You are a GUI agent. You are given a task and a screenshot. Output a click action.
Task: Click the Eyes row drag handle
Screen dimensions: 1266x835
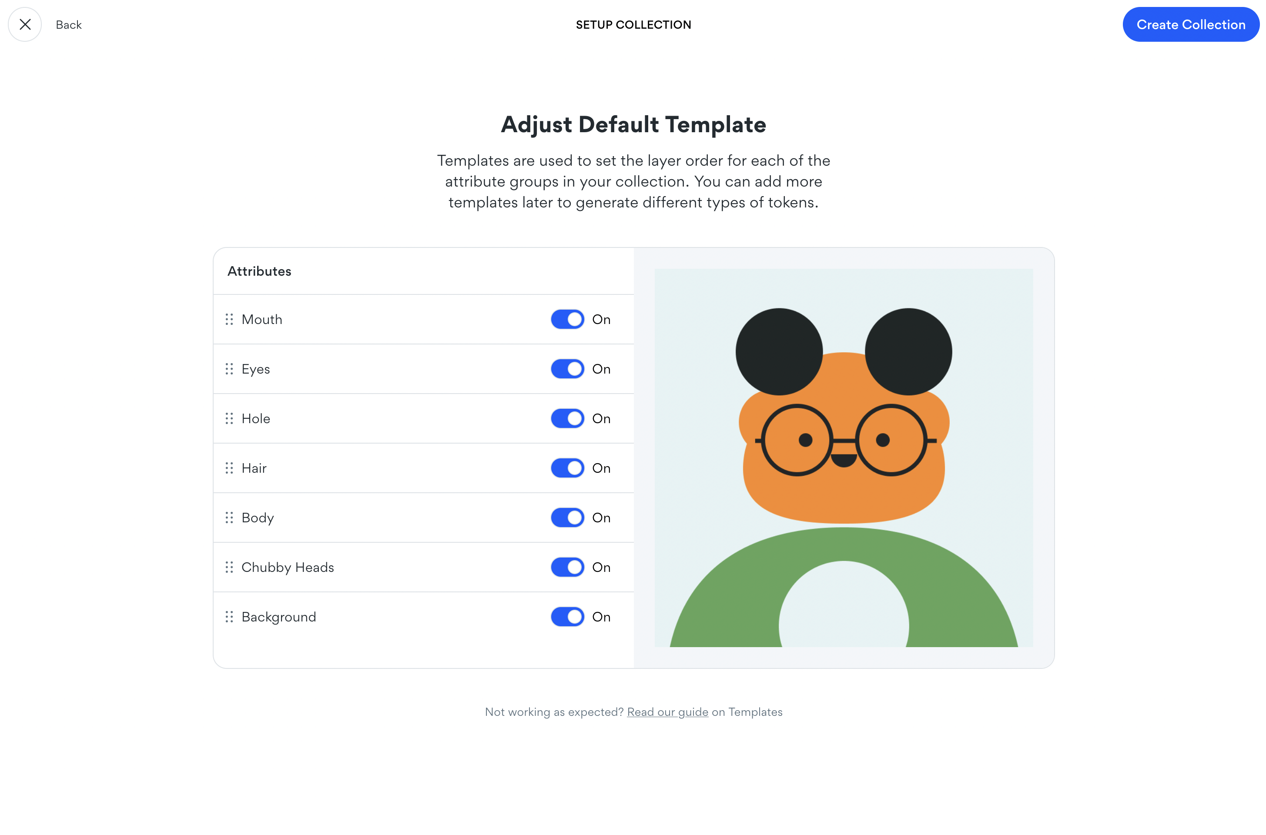click(229, 368)
